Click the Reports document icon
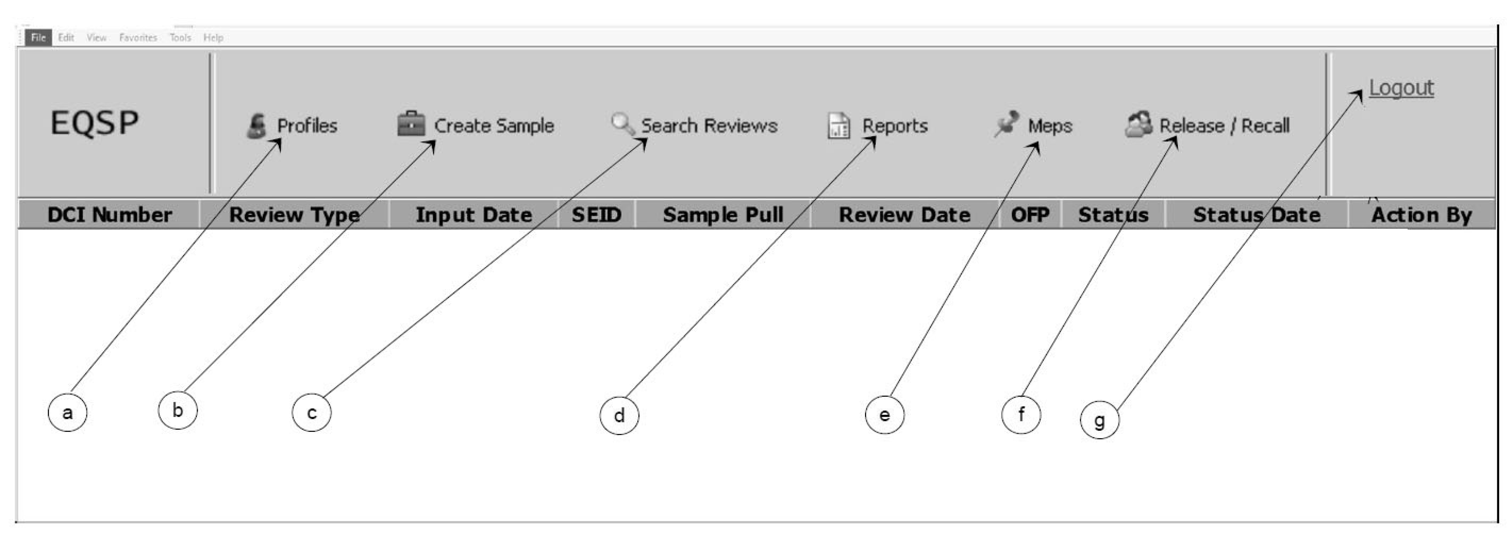 point(838,126)
